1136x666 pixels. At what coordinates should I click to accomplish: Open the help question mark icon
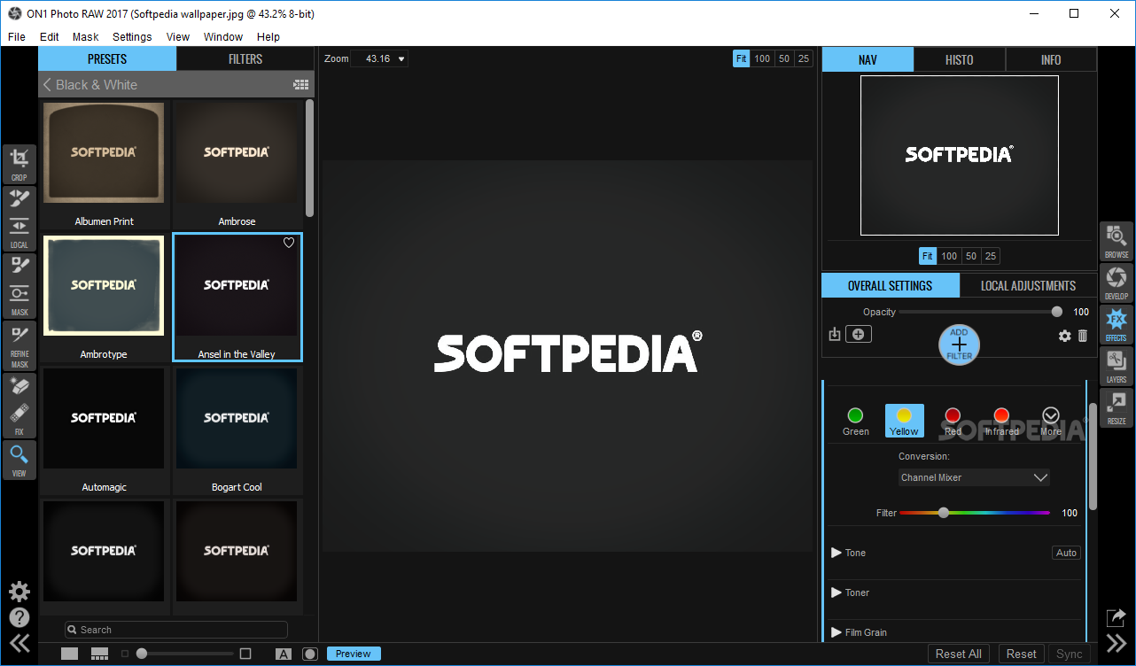point(19,617)
